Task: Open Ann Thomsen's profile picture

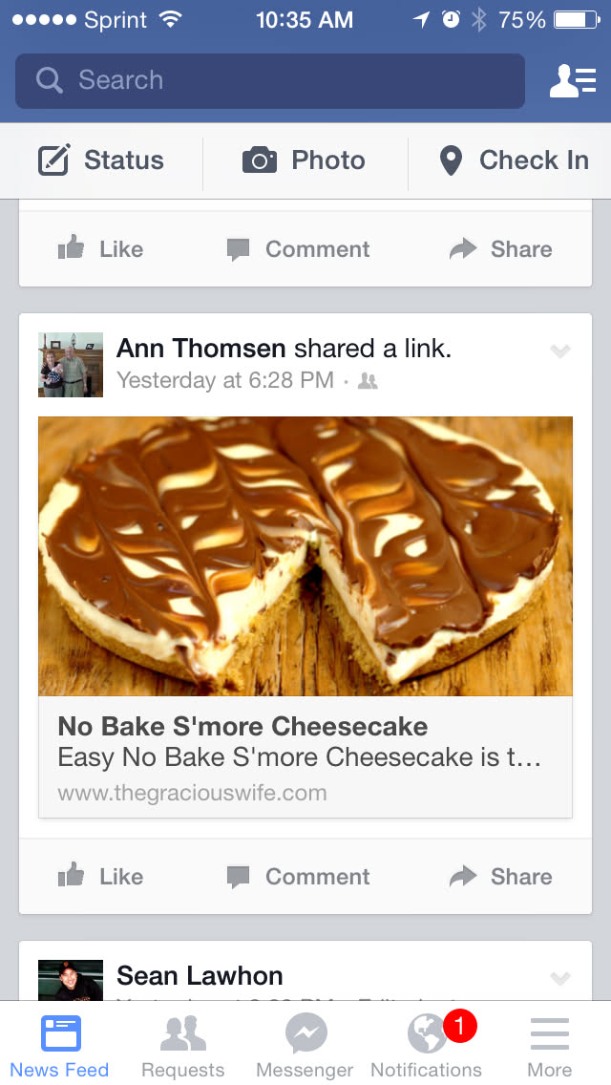Action: pyautogui.click(x=71, y=365)
